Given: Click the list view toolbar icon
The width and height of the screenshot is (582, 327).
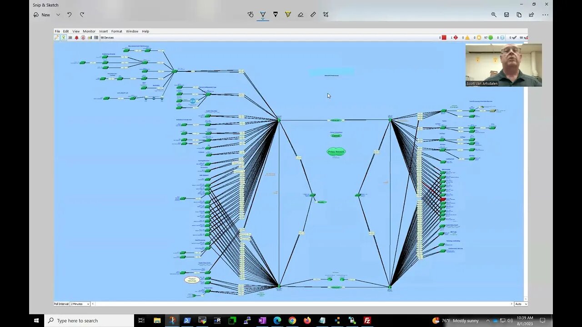Looking at the screenshot, I should [x=70, y=38].
